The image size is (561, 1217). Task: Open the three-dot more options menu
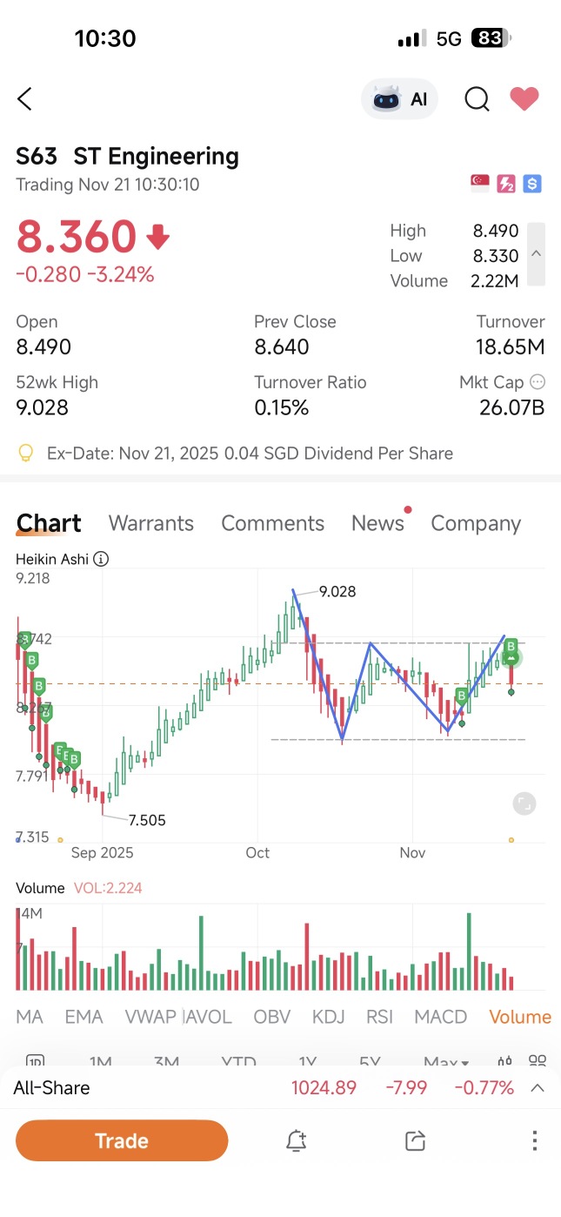coord(535,1140)
